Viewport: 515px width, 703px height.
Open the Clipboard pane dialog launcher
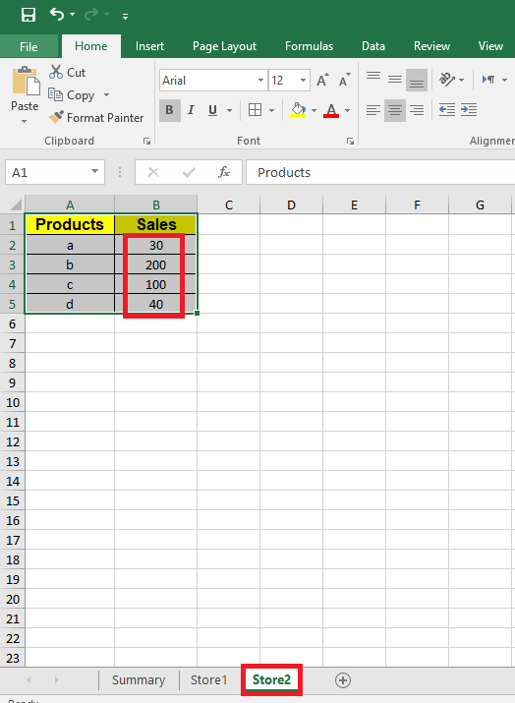[146, 142]
